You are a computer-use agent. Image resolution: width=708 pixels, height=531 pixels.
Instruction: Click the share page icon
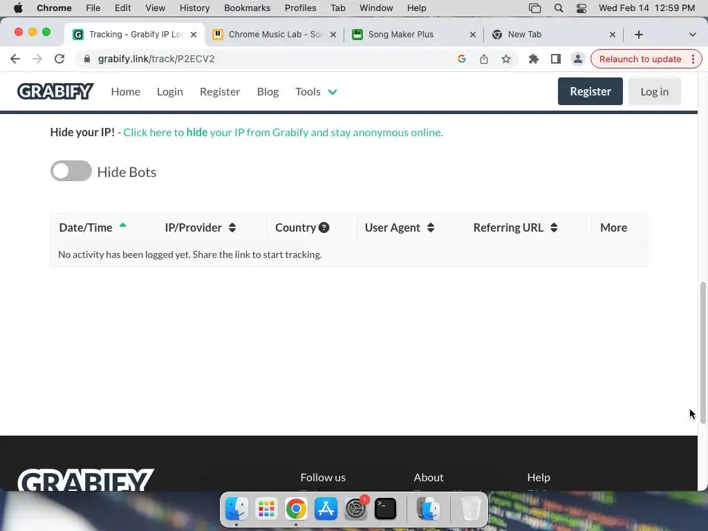tap(483, 59)
